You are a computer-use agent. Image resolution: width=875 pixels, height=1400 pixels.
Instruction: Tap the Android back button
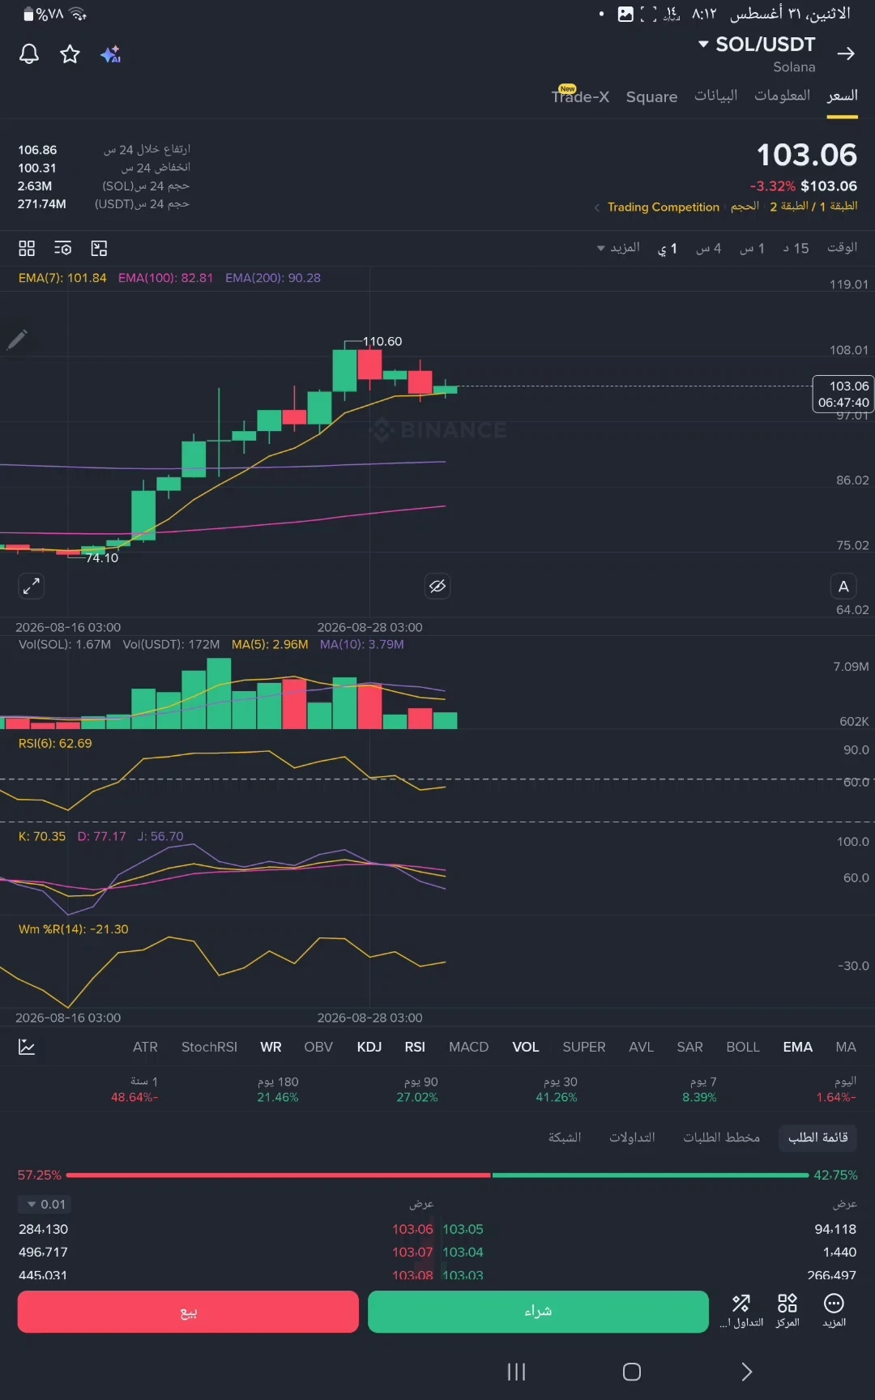[747, 1372]
